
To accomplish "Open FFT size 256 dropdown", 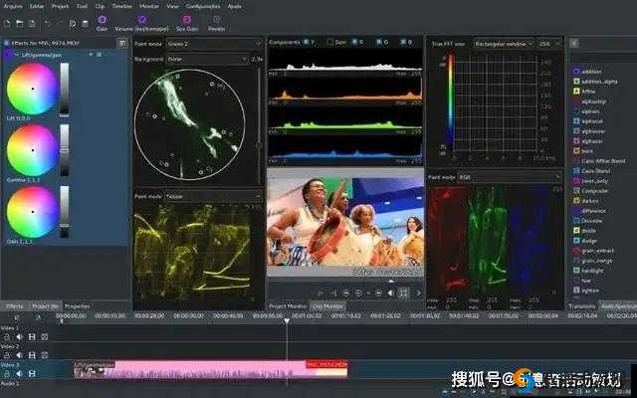I will (549, 44).
